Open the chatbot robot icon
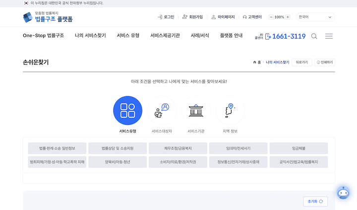The height and width of the screenshot is (210, 357). [x=343, y=193]
